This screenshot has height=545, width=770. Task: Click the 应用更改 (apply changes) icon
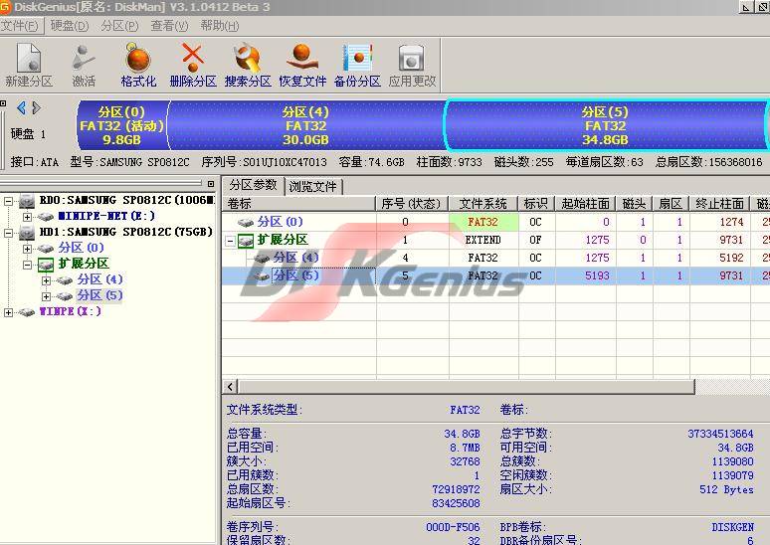click(x=412, y=58)
